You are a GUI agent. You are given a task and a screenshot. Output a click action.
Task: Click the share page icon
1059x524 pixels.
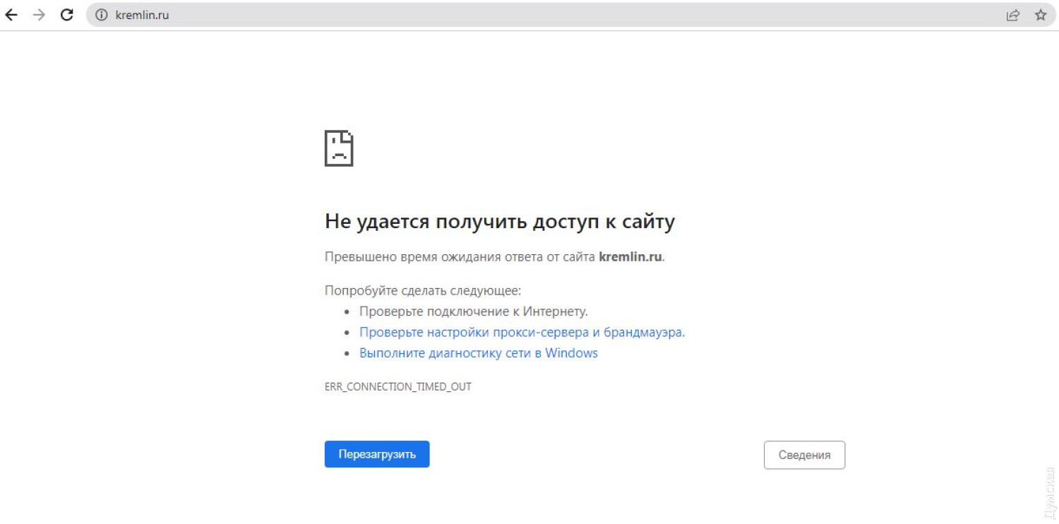point(1012,15)
